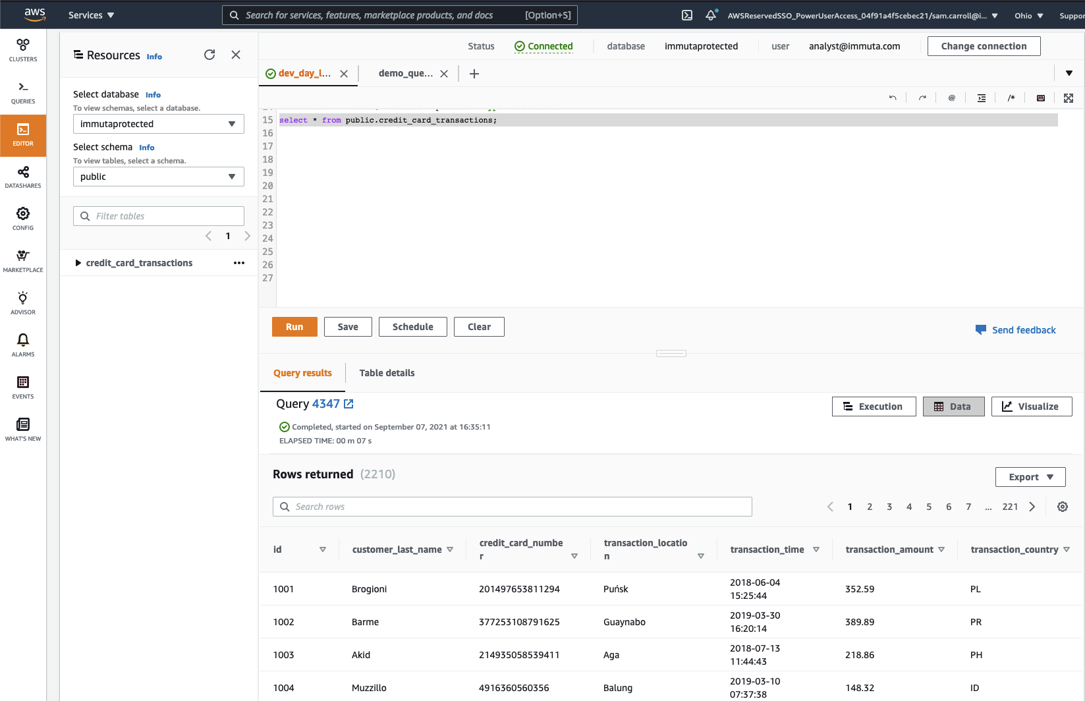
Task: Open the Config sidebar item
Action: click(x=23, y=219)
